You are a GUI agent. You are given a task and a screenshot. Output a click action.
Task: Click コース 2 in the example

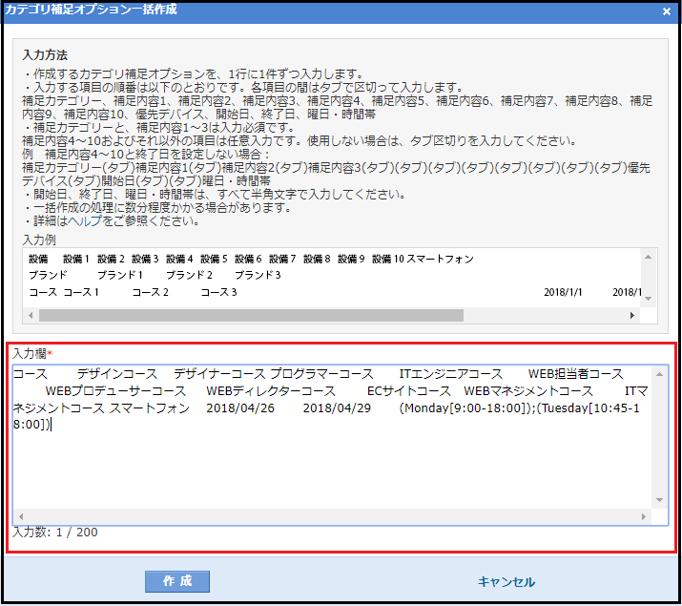(150, 292)
